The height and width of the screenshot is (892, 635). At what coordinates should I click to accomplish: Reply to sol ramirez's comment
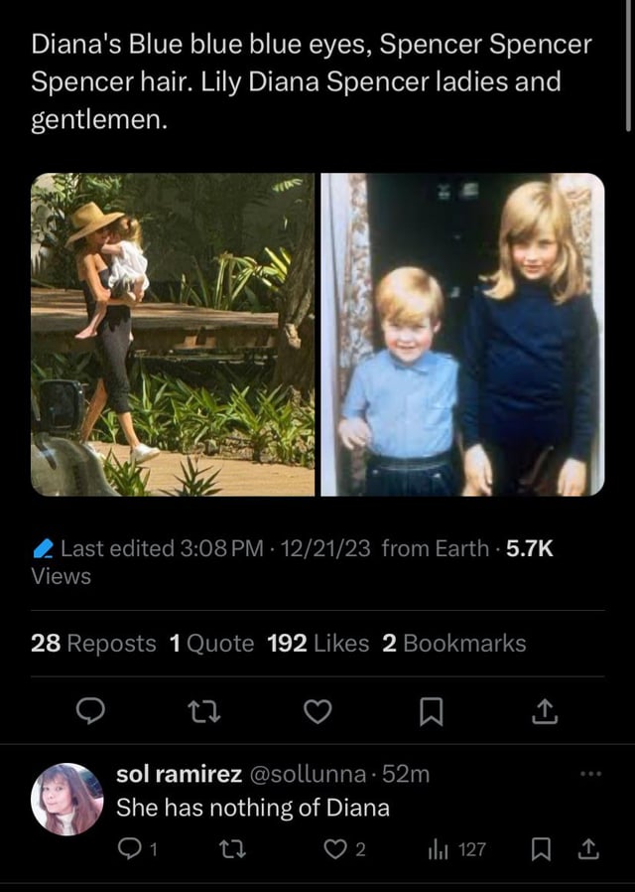(131, 848)
